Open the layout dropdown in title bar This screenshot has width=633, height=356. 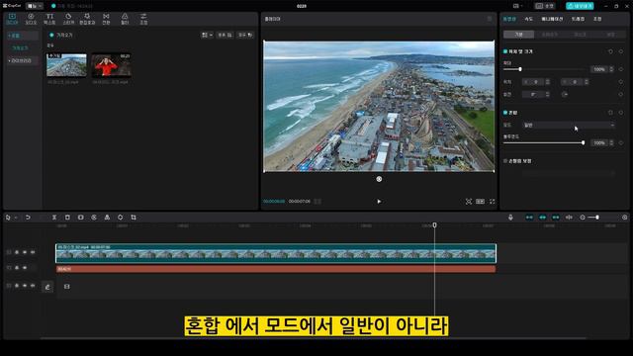pyautogui.click(x=517, y=6)
